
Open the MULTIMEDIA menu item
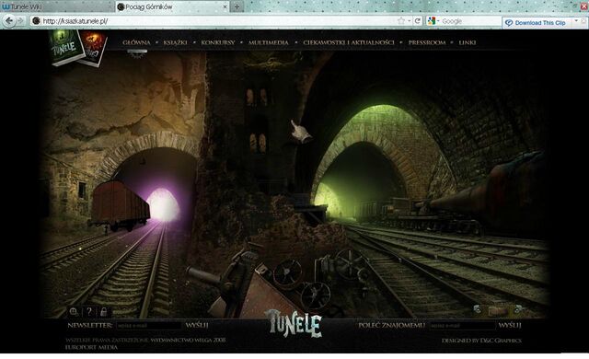tap(268, 43)
